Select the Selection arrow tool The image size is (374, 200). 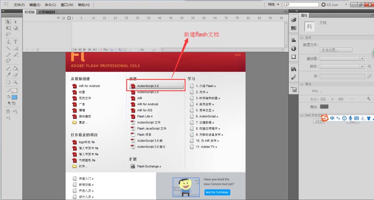click(8, 22)
